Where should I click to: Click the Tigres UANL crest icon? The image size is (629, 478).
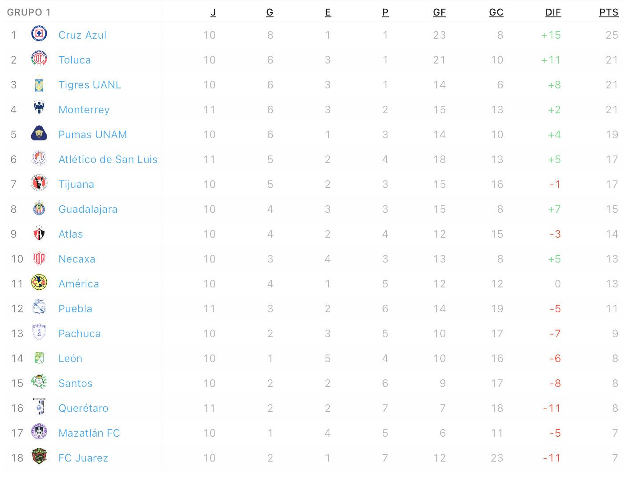tap(39, 84)
